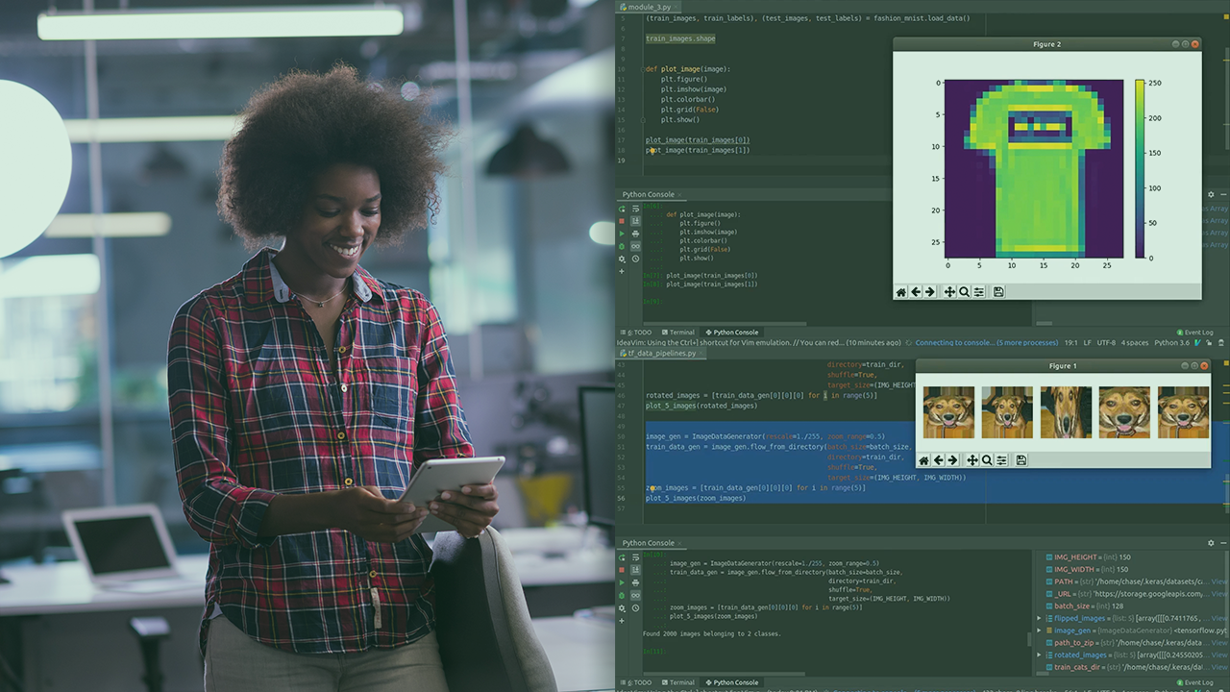Click the back arrow in Figure 2 toolbar
The height and width of the screenshot is (692, 1230).
click(916, 292)
